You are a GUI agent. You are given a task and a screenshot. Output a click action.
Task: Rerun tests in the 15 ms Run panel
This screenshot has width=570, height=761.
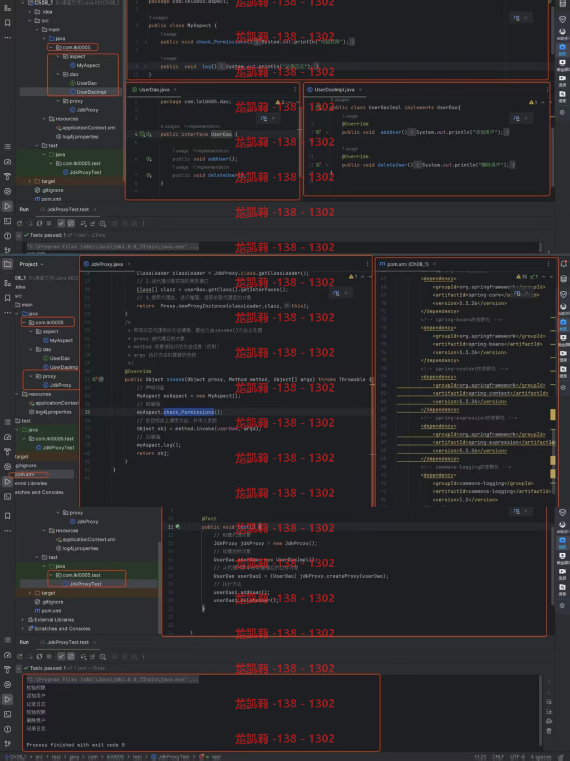[20, 657]
